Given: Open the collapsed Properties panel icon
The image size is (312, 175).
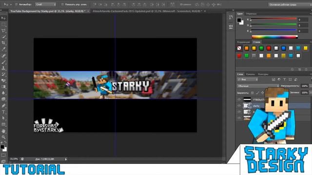Looking at the screenshot, I should point(231,26).
